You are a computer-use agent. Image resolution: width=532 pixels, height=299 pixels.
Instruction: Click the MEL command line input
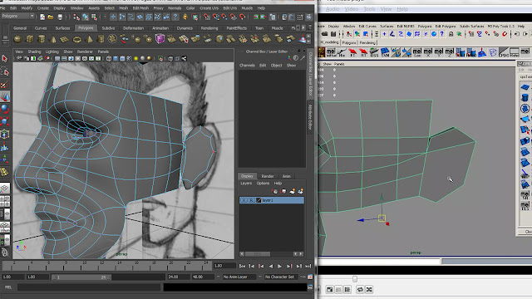tap(89, 287)
